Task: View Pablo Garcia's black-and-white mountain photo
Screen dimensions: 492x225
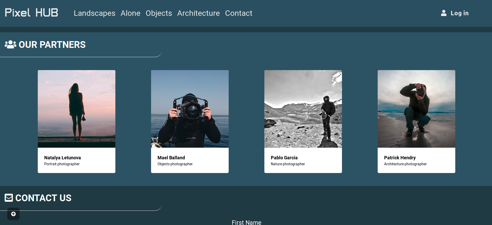Action: pos(303,109)
